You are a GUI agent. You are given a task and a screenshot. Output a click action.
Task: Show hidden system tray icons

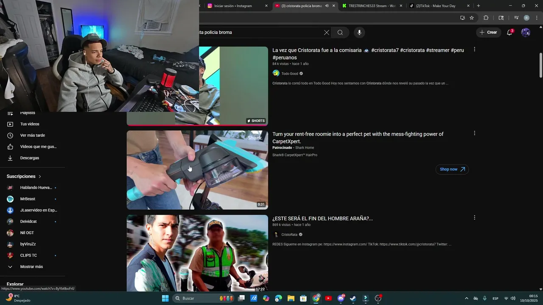[x=467, y=298]
